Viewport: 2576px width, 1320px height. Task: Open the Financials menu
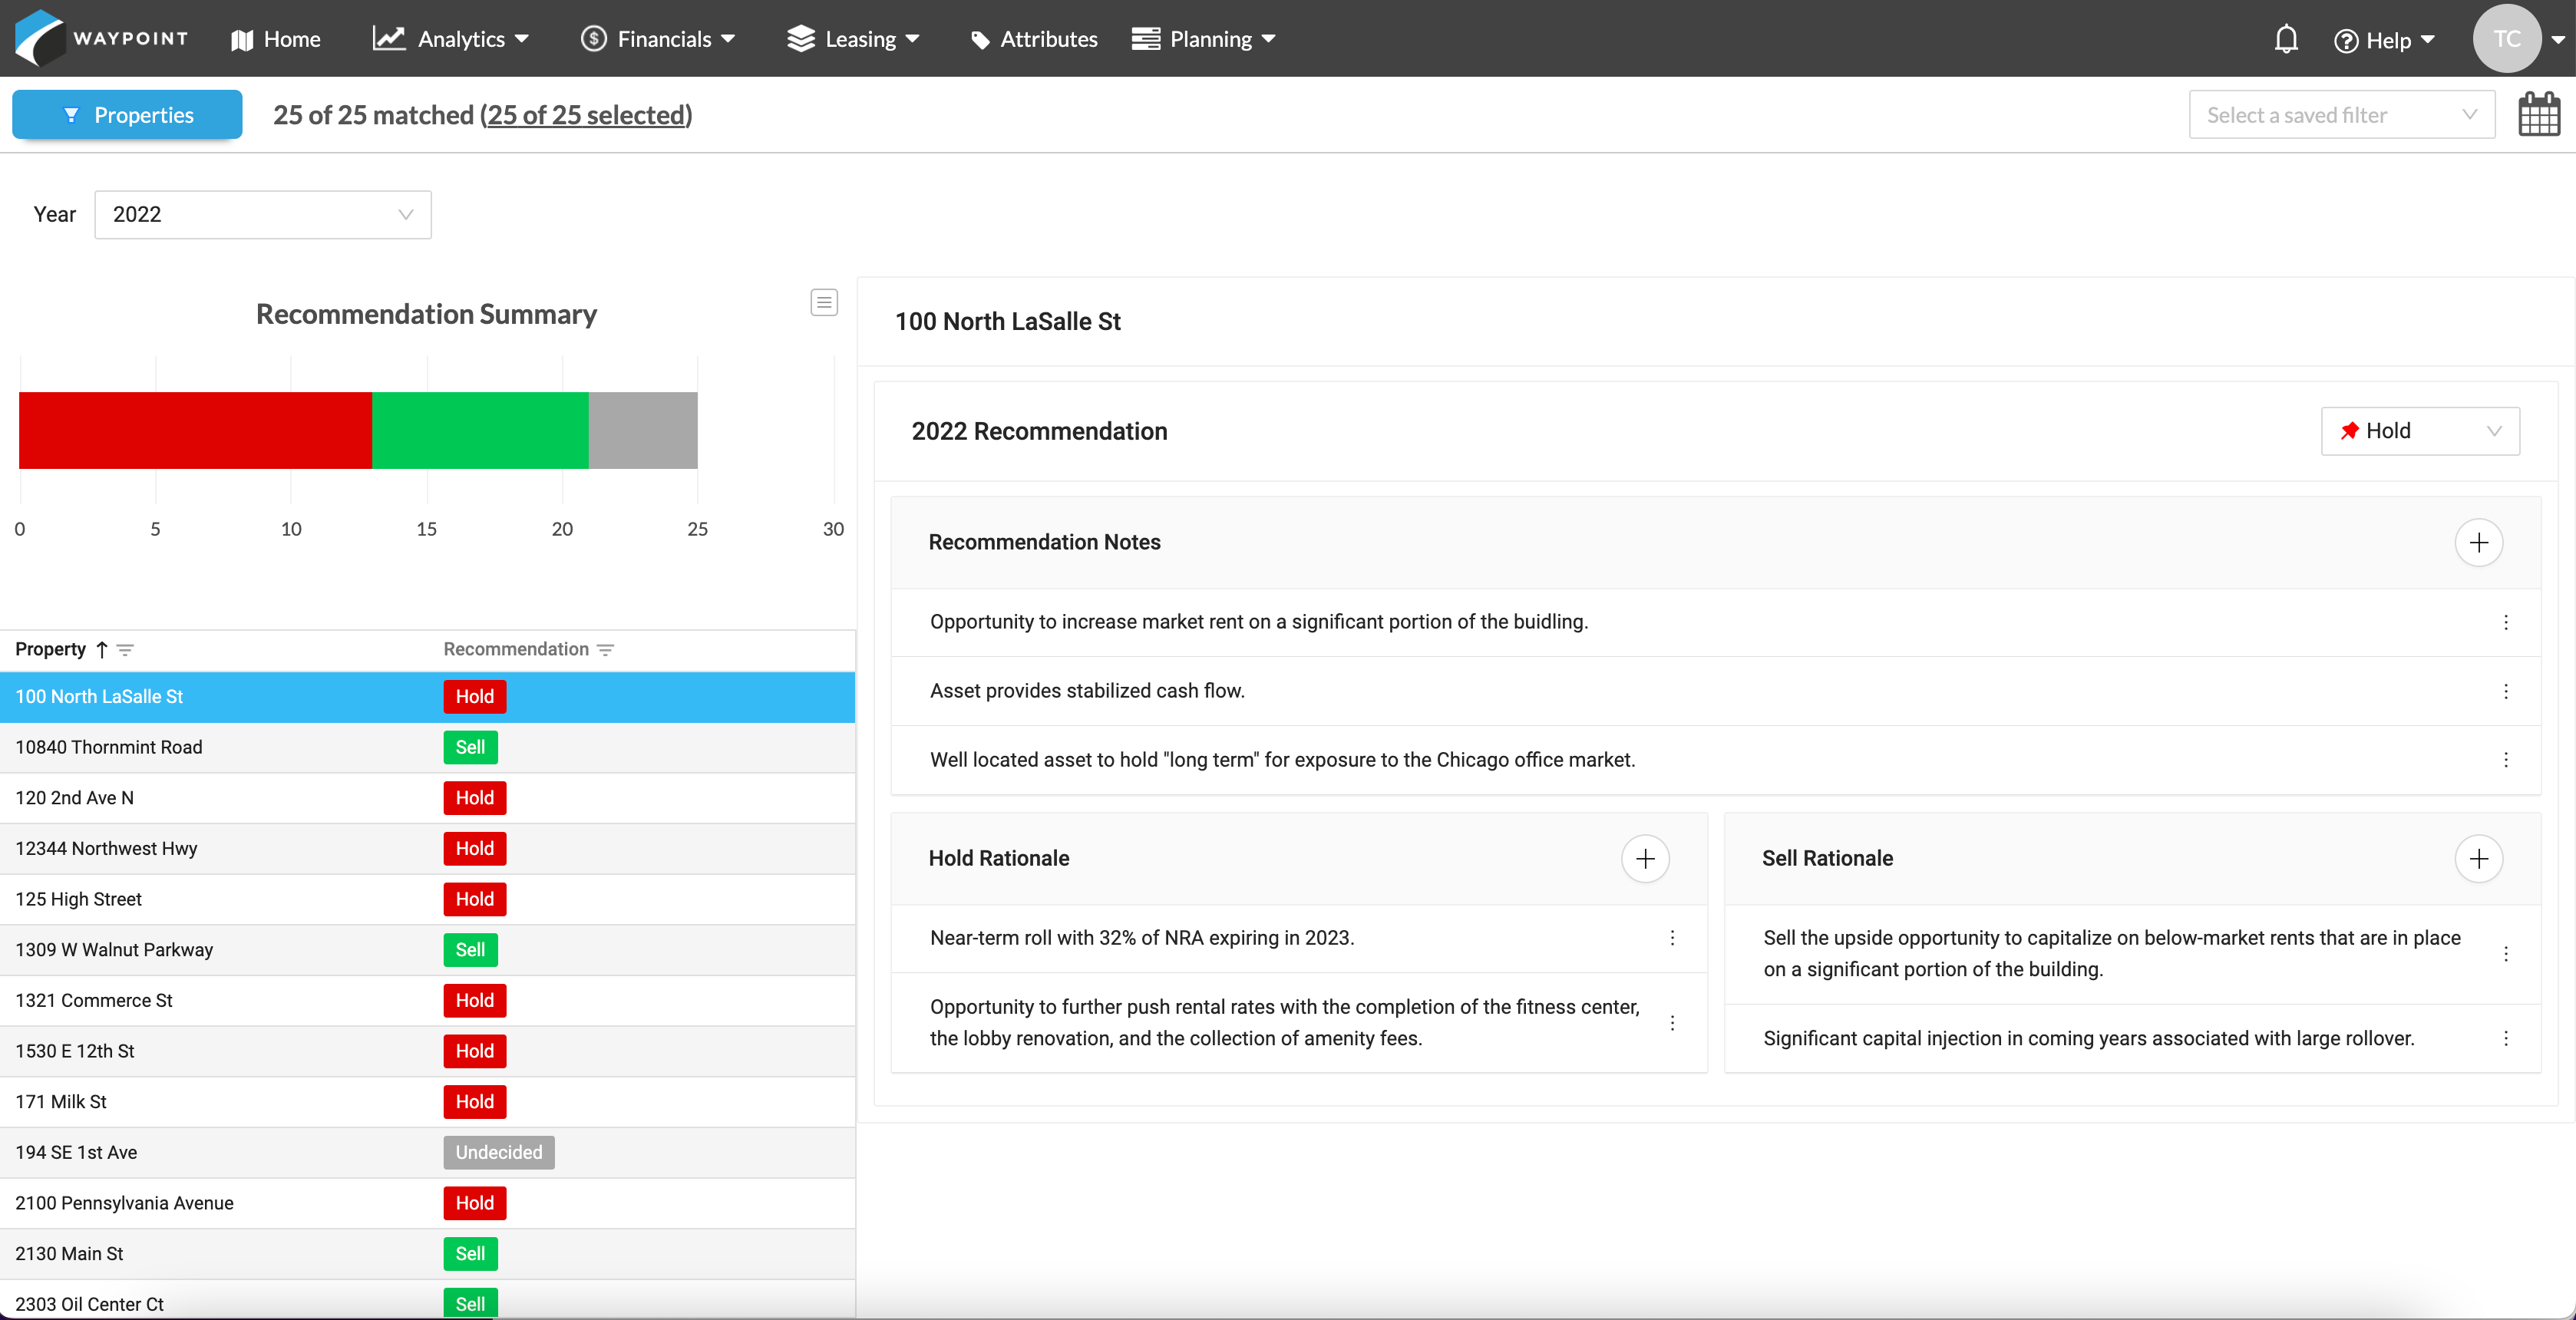click(657, 39)
